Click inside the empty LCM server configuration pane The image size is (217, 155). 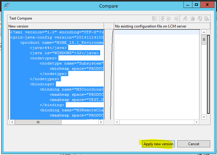157,72
